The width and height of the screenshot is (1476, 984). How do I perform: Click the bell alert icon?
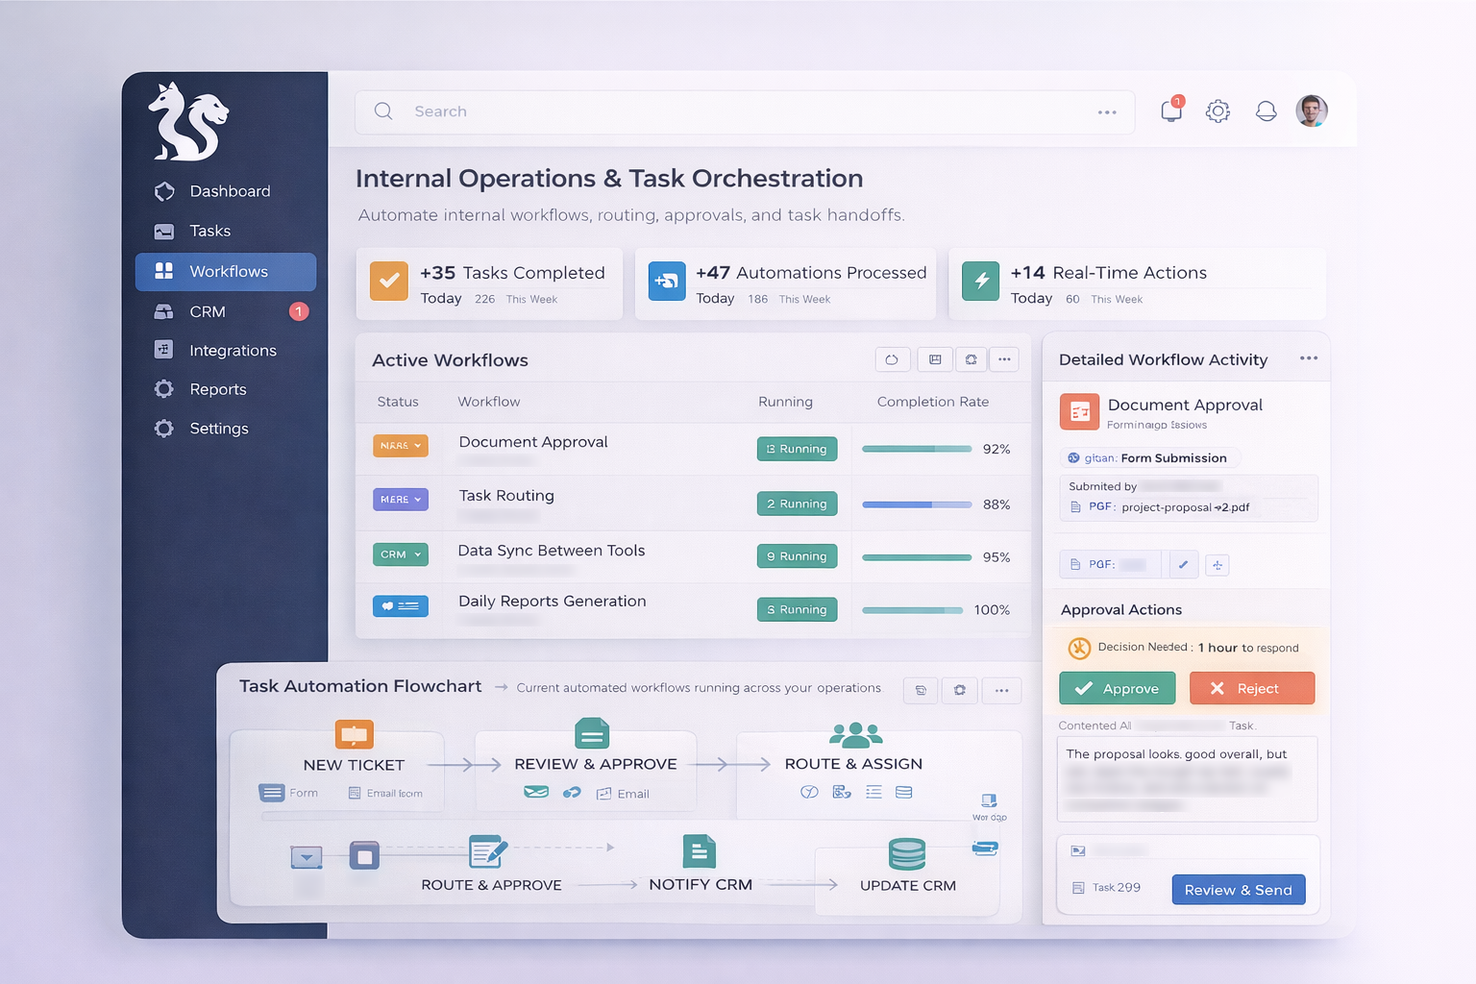pyautogui.click(x=1266, y=111)
